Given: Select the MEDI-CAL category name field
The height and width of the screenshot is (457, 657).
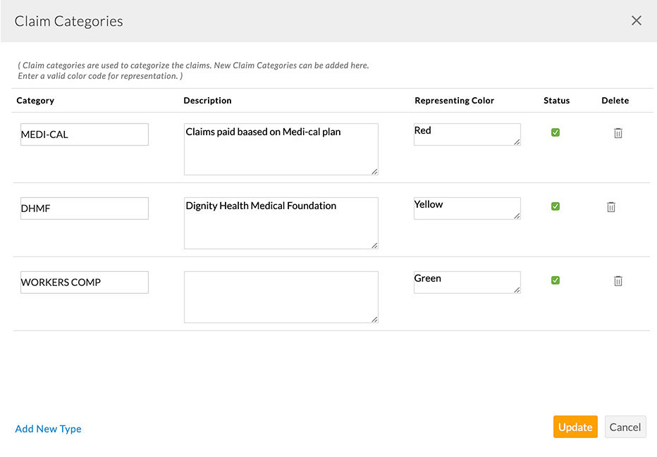Looking at the screenshot, I should tap(84, 134).
